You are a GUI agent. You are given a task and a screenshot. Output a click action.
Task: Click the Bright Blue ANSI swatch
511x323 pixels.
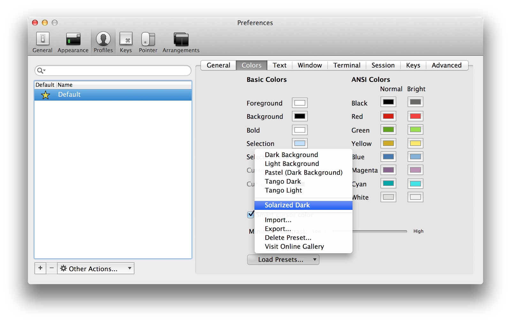(416, 157)
